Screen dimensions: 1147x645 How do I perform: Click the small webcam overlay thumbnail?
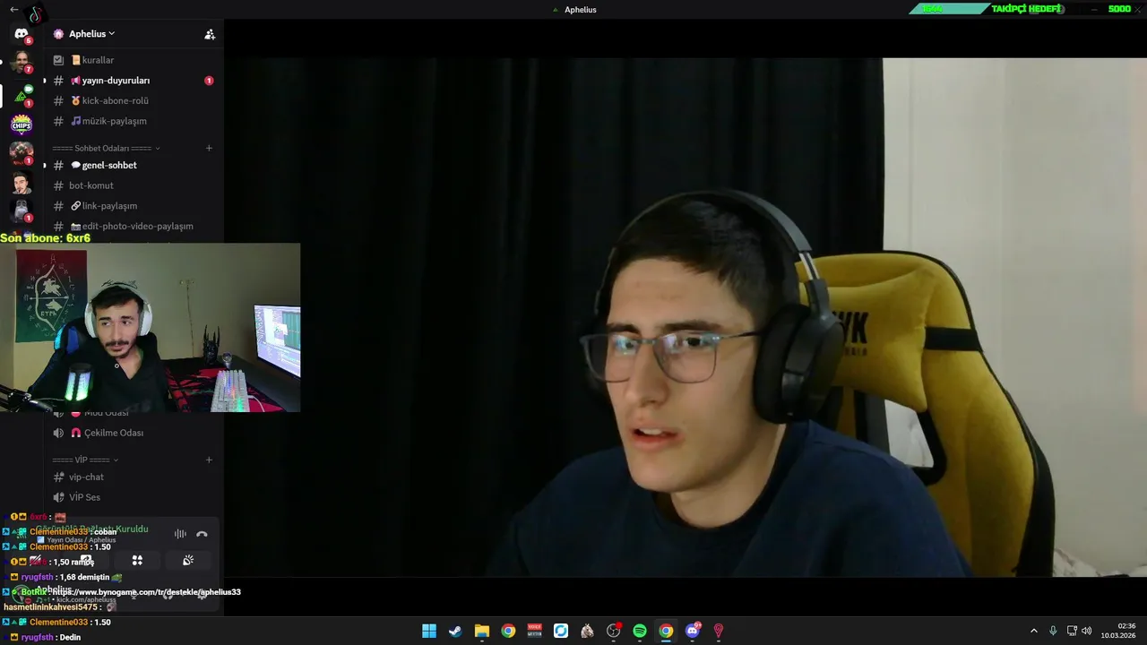[x=150, y=328]
